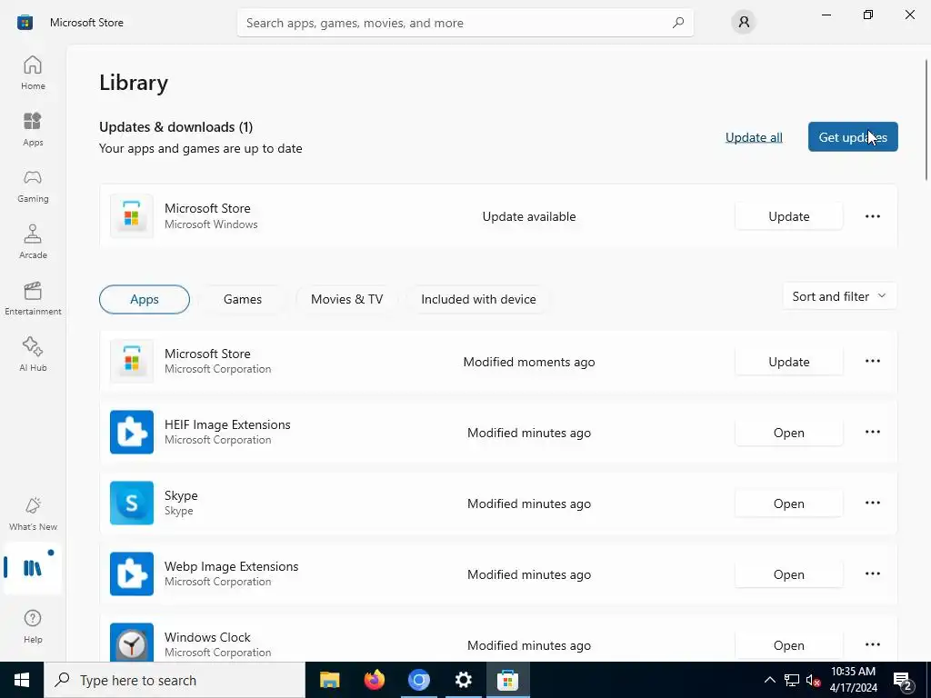Open more options for HEIF Image Extensions
Image resolution: width=931 pixels, height=698 pixels.
[872, 432]
